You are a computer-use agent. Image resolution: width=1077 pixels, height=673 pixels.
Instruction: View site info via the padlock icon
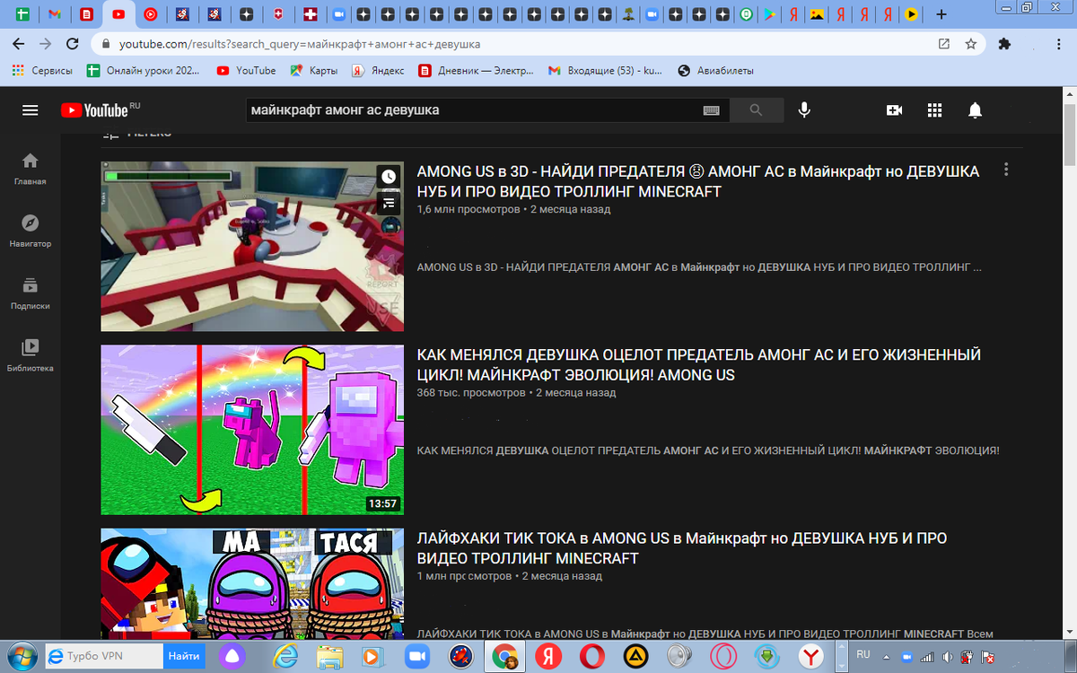click(106, 44)
